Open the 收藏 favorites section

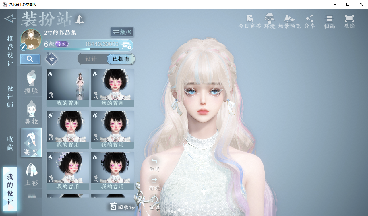(x=10, y=143)
